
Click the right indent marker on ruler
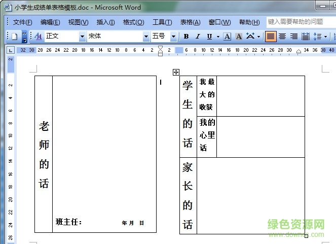pos(298,51)
